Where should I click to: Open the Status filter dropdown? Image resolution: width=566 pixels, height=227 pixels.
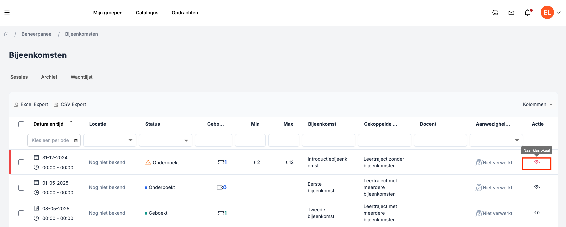[166, 140]
